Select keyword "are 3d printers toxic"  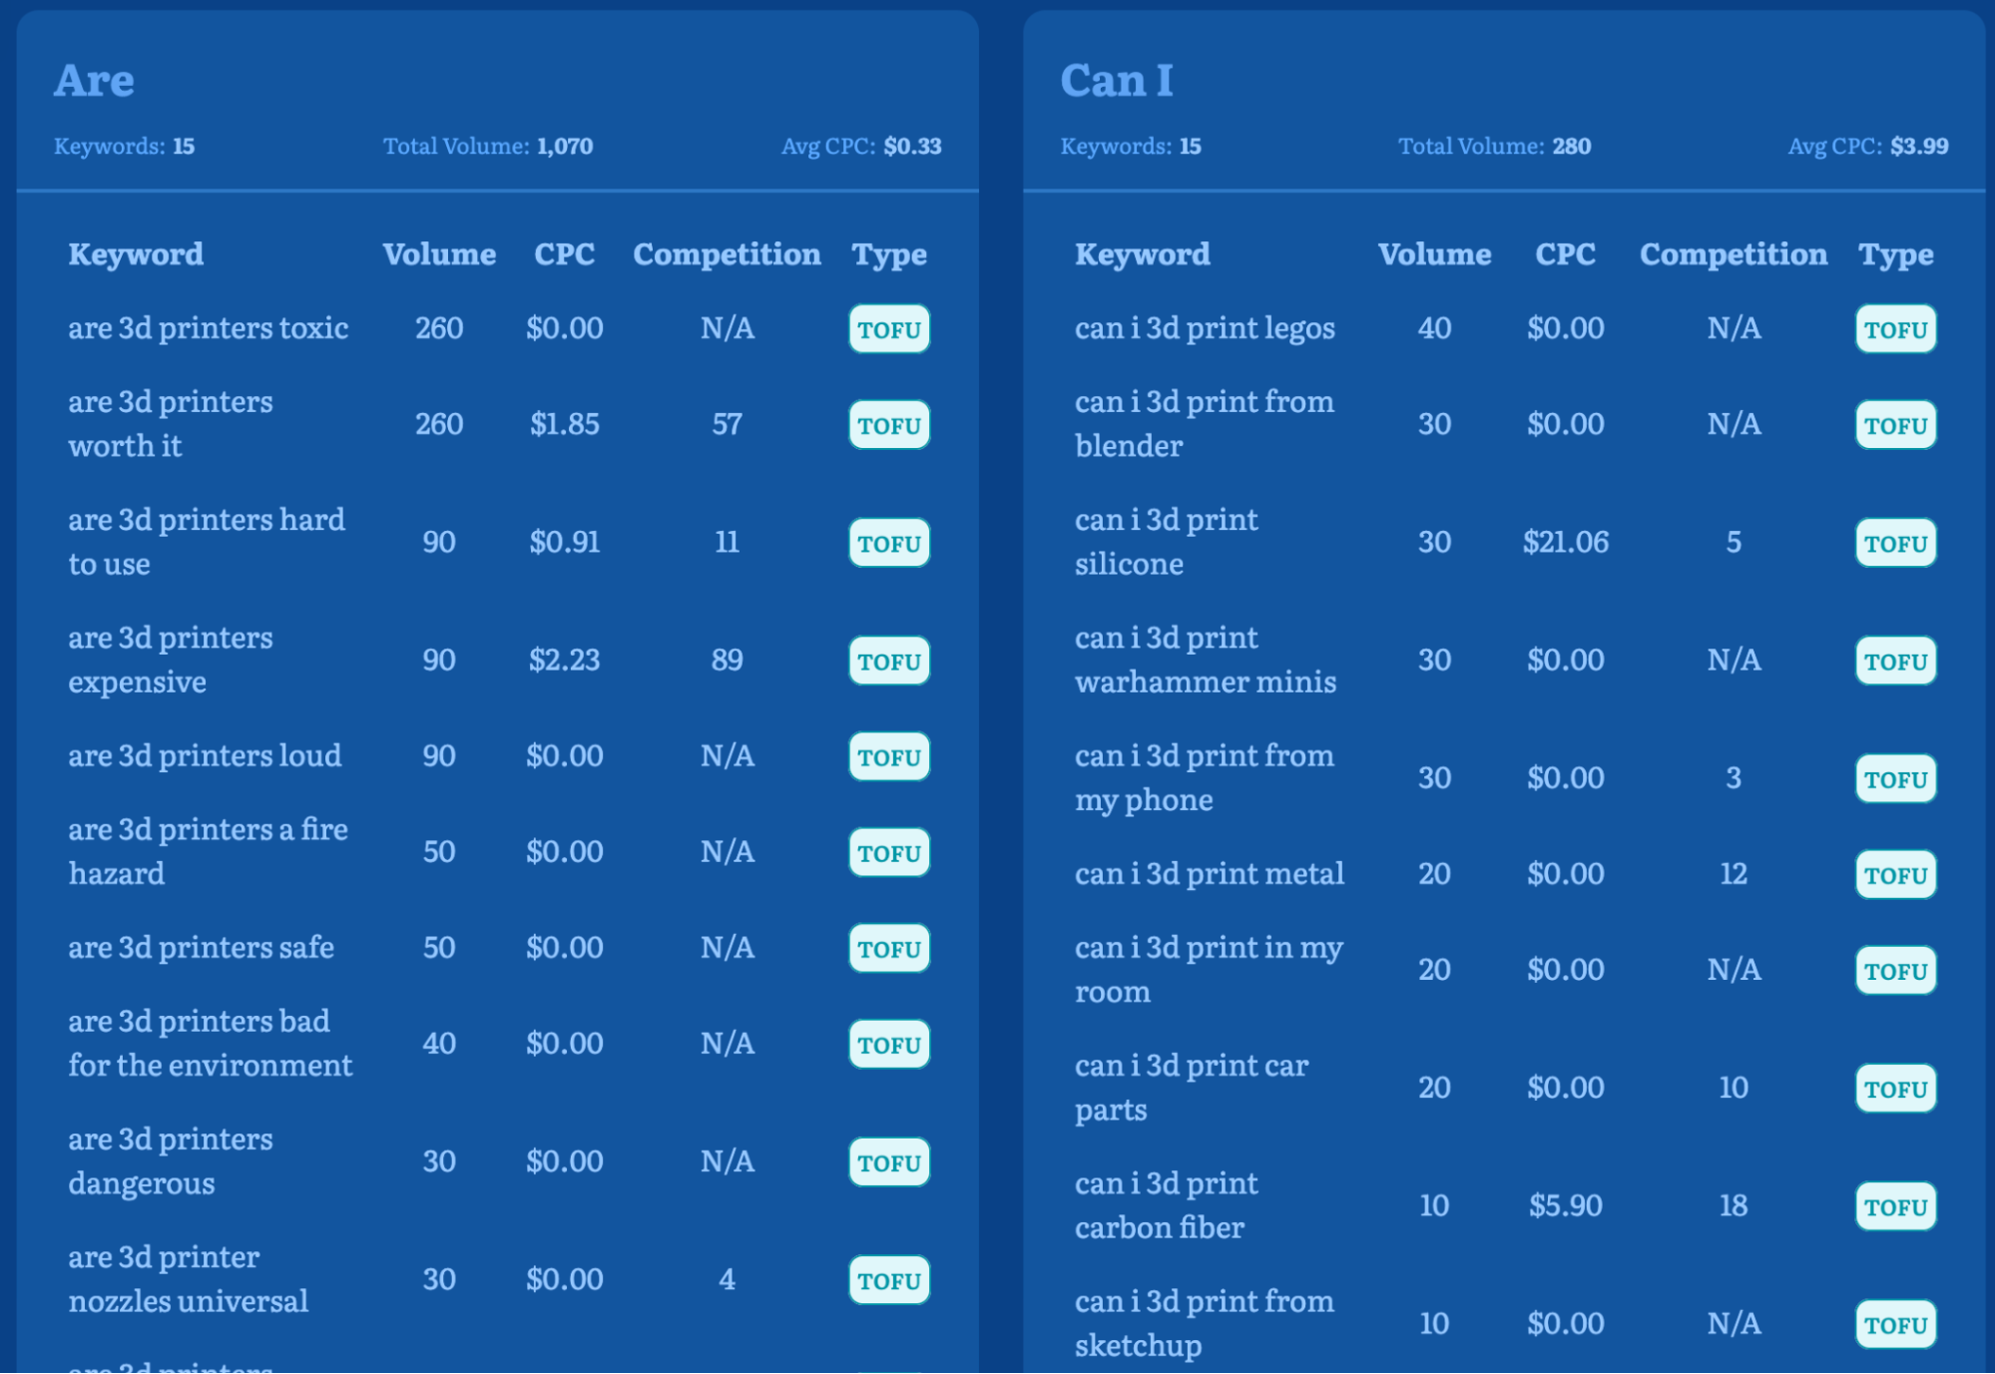tap(208, 327)
